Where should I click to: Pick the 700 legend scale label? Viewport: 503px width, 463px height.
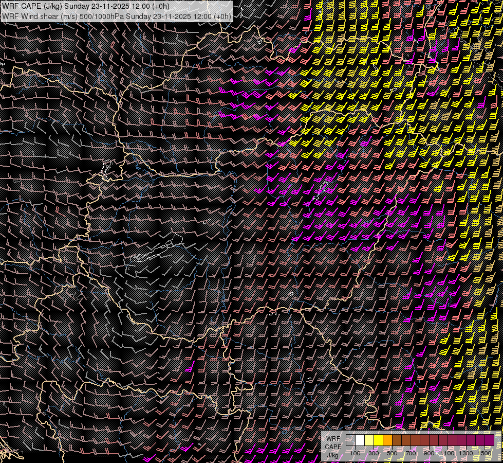point(411,453)
